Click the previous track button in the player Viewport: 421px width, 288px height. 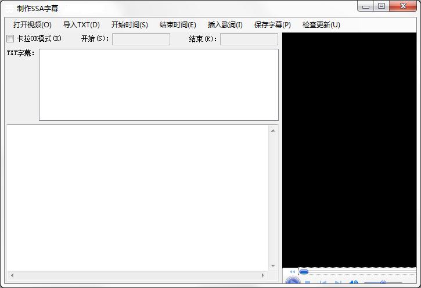[323, 282]
